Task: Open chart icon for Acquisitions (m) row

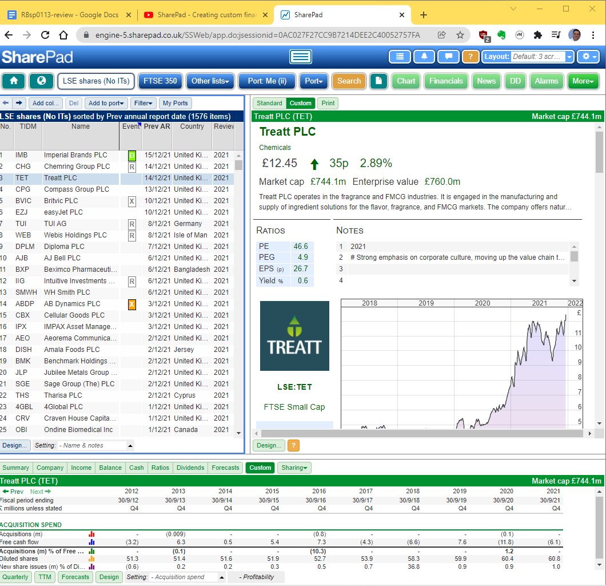Action: coord(91,534)
